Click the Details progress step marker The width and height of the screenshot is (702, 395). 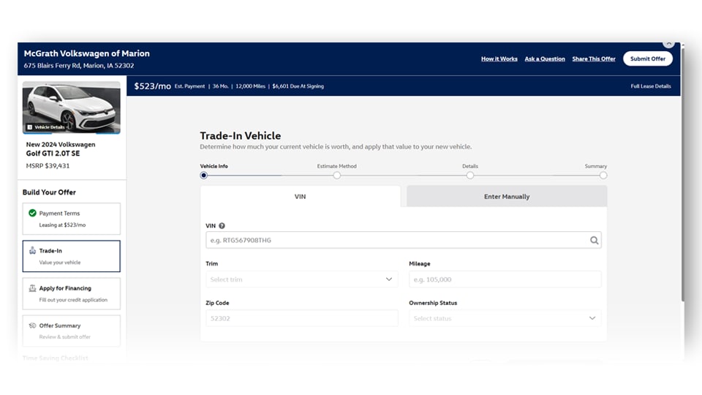pos(470,176)
